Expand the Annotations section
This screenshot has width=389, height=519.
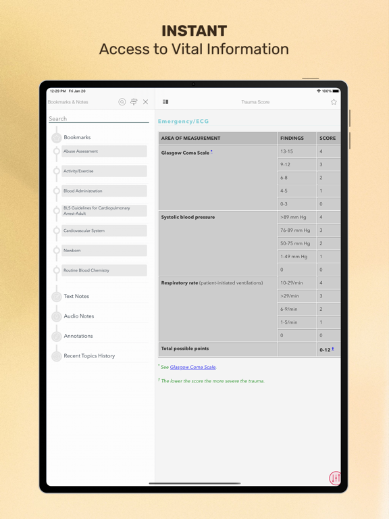[78, 336]
